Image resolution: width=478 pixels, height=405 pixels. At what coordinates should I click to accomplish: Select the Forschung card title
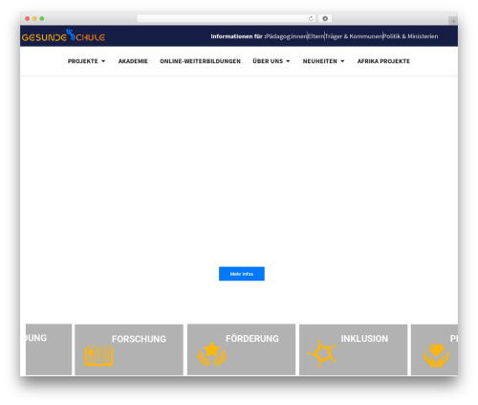(139, 339)
